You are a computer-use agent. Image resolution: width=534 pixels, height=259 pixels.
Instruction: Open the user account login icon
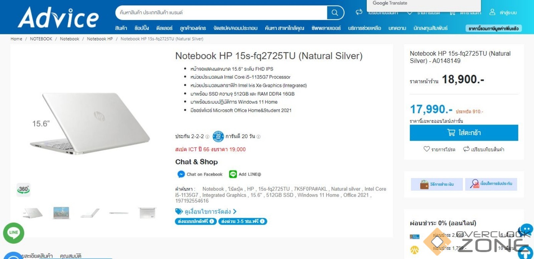tap(492, 12)
